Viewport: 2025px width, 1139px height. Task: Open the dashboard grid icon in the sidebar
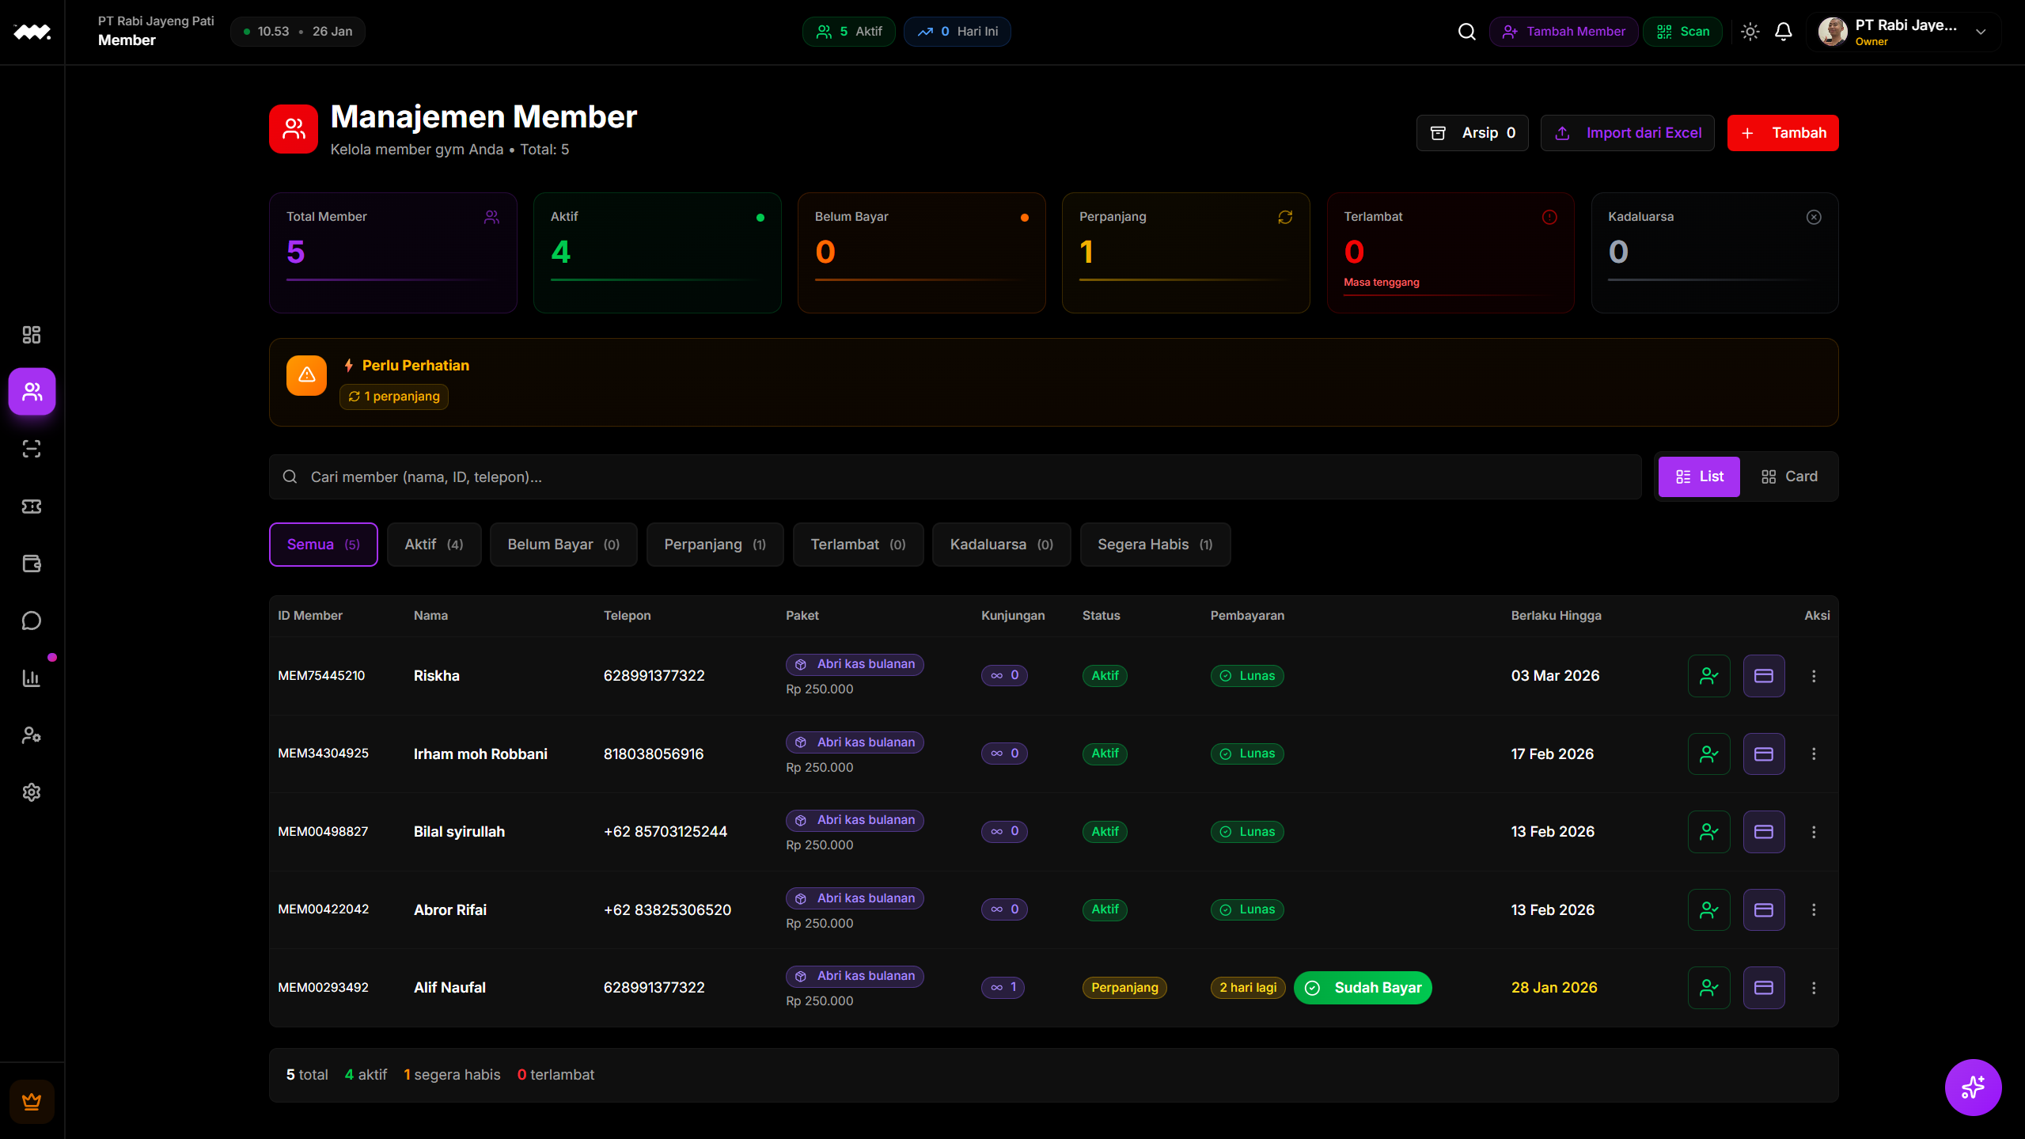(x=32, y=334)
